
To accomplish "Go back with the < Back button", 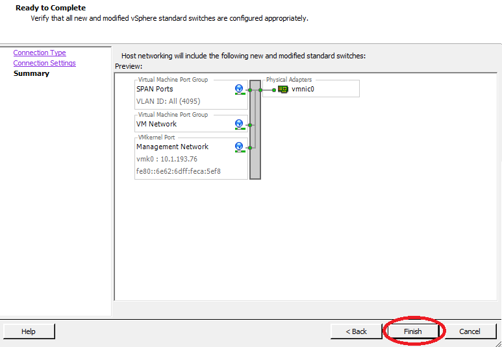I will [x=357, y=331].
